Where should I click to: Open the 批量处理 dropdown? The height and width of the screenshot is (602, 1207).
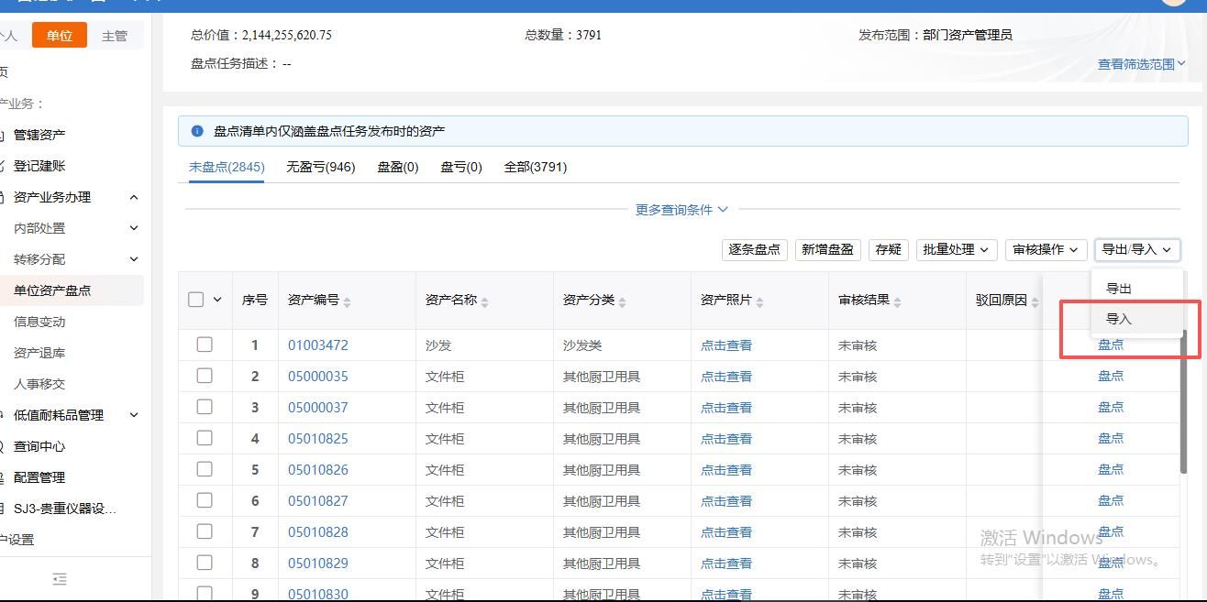pyautogui.click(x=957, y=249)
